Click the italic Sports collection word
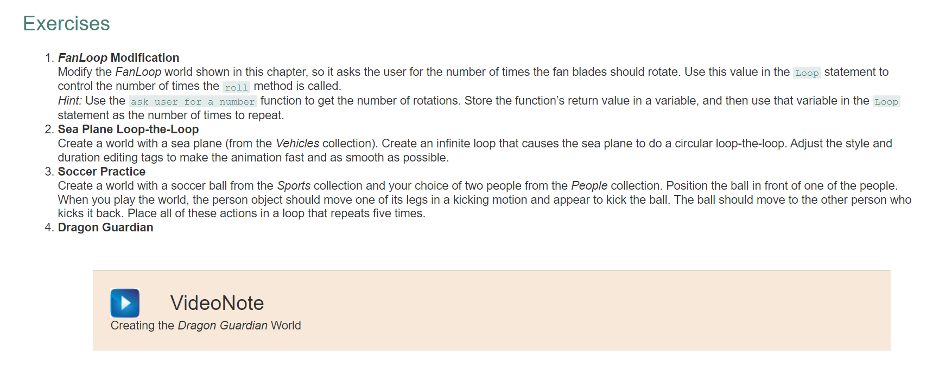This screenshot has width=939, height=369. click(294, 185)
